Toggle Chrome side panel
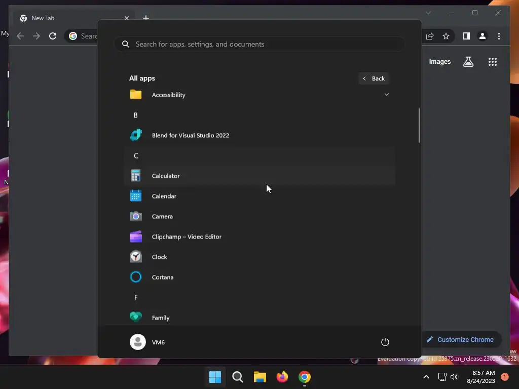The image size is (519, 389). 466,36
